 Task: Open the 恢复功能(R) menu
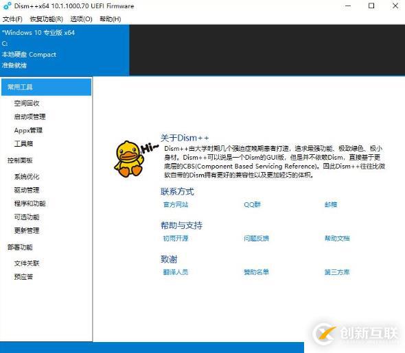click(x=47, y=19)
